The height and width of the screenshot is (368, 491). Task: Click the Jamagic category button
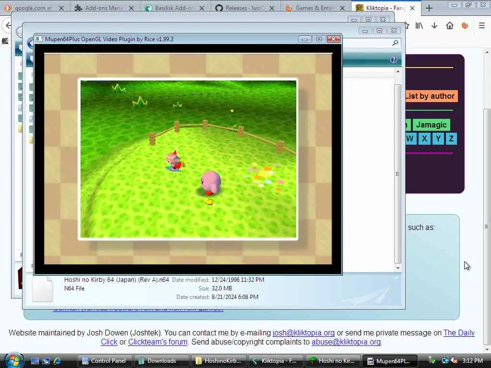[431, 125]
